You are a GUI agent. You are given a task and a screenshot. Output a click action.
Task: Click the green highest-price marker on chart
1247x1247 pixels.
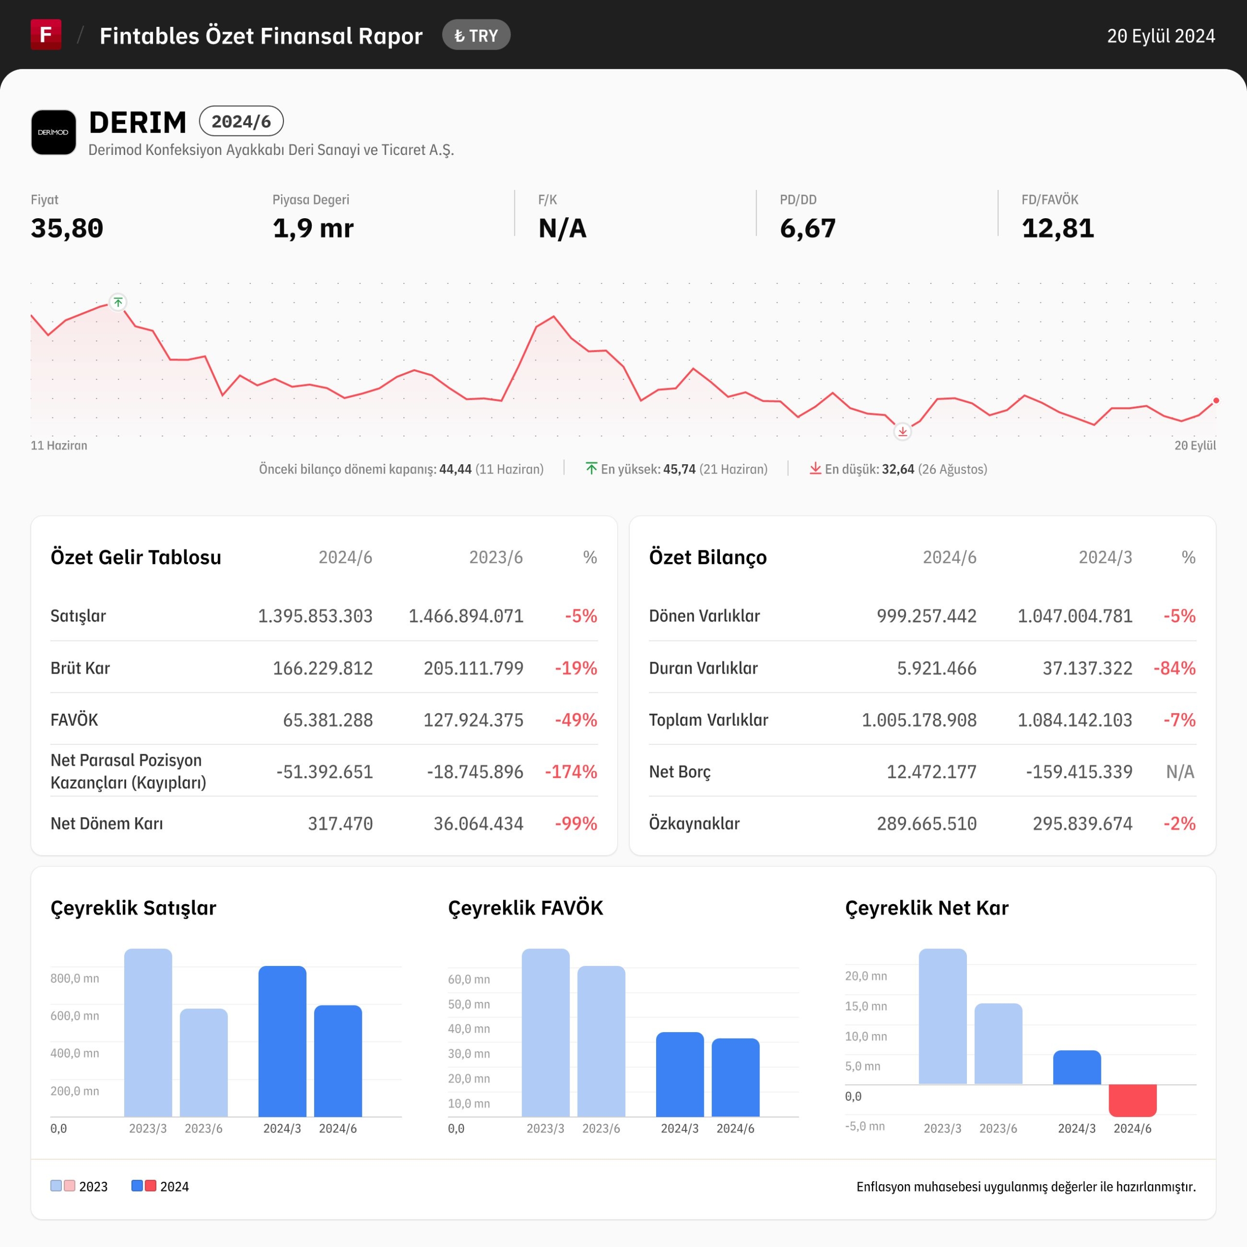pyautogui.click(x=118, y=302)
